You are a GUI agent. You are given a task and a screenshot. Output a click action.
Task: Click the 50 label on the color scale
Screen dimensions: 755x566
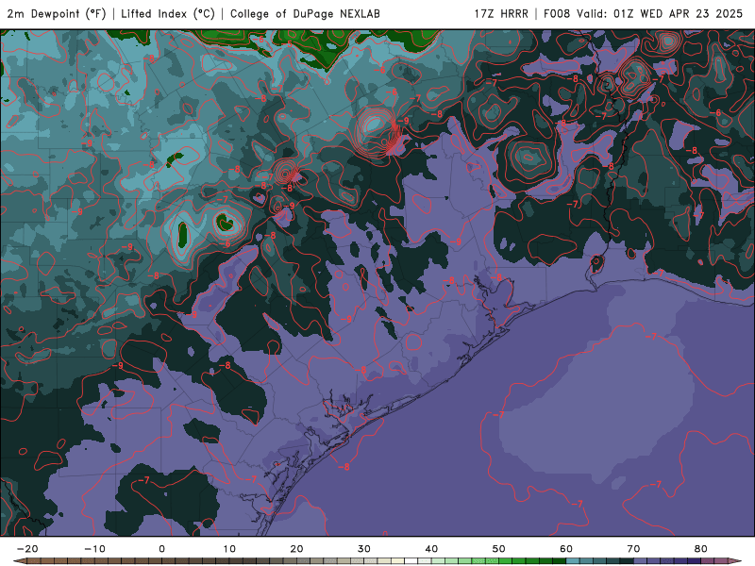coord(499,549)
